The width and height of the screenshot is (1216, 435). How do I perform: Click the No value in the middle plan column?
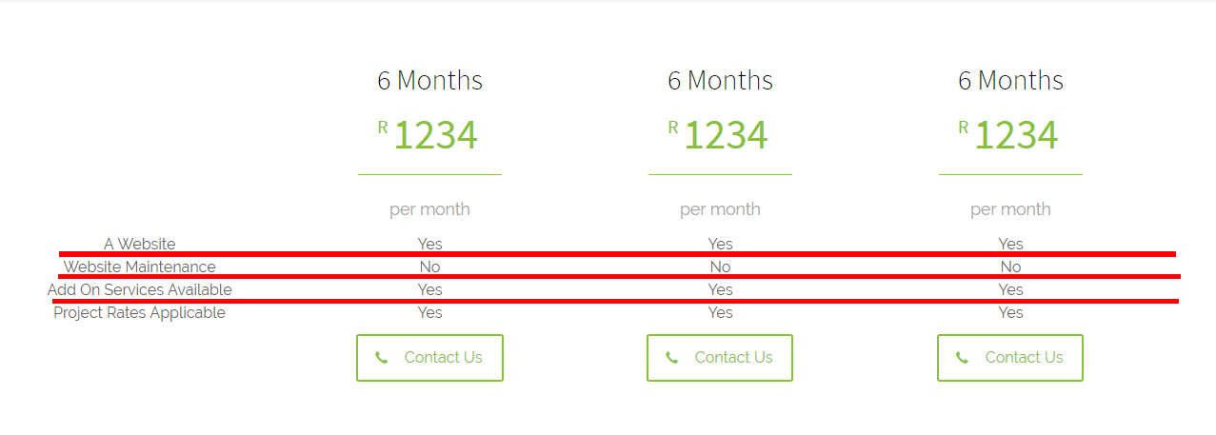[720, 267]
